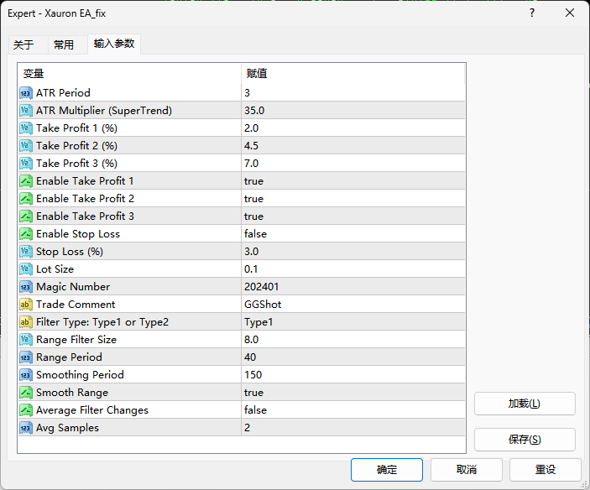Click the help question mark in title bar

[x=532, y=13]
